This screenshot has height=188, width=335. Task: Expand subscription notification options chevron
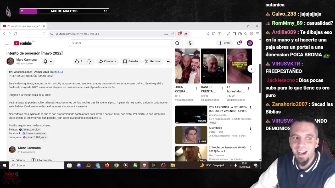click(51, 61)
